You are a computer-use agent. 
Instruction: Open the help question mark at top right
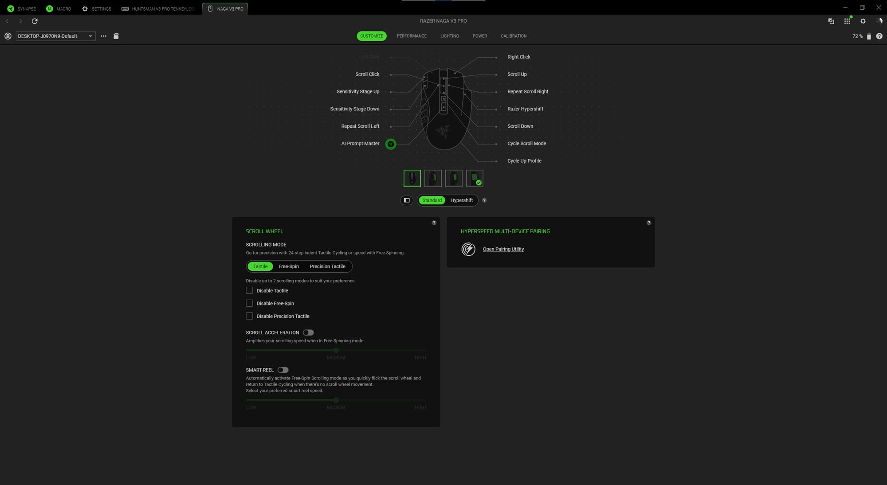coord(879,36)
